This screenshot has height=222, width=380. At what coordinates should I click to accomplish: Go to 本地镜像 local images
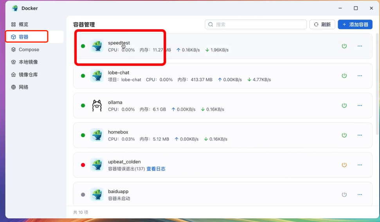pyautogui.click(x=35, y=62)
